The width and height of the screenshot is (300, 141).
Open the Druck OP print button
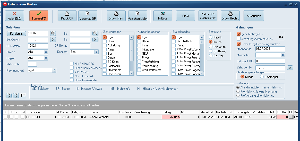[x=67, y=16]
